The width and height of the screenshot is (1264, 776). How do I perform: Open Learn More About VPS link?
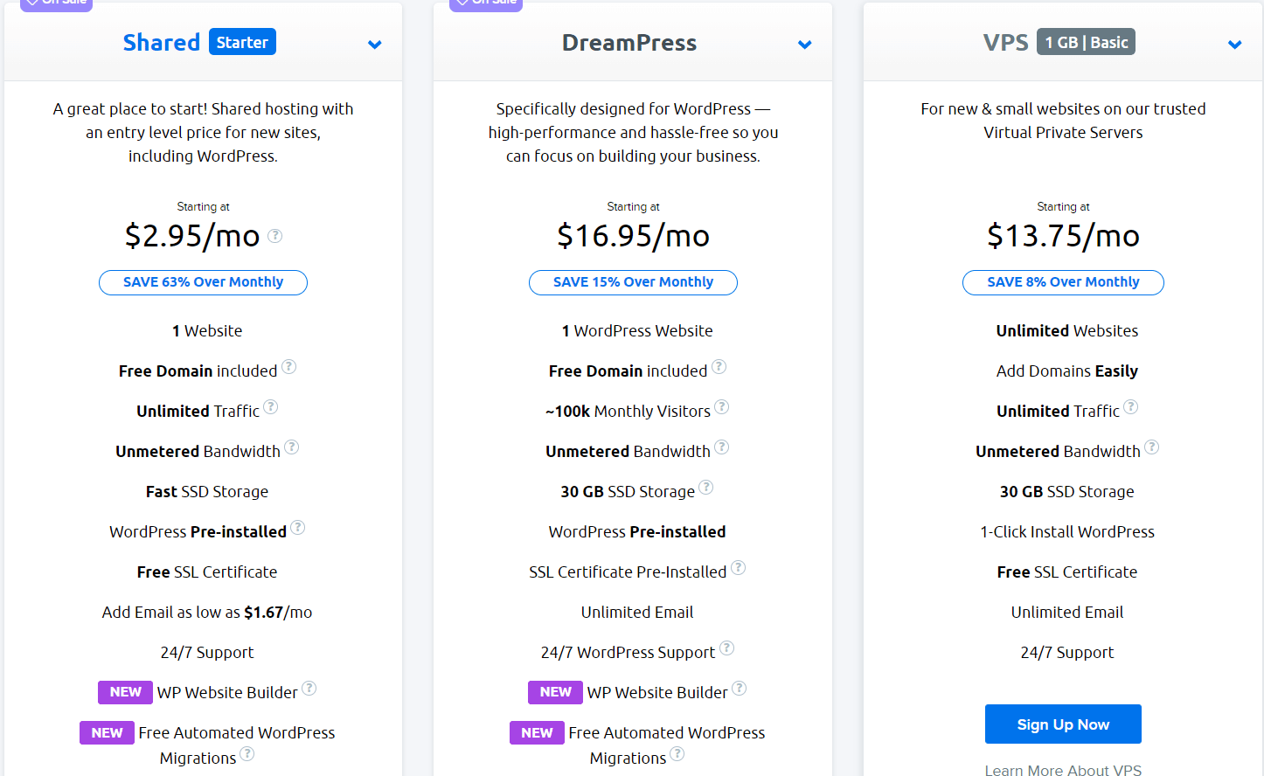pyautogui.click(x=1063, y=770)
